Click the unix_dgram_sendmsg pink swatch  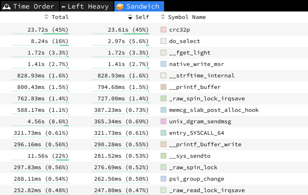(163, 121)
